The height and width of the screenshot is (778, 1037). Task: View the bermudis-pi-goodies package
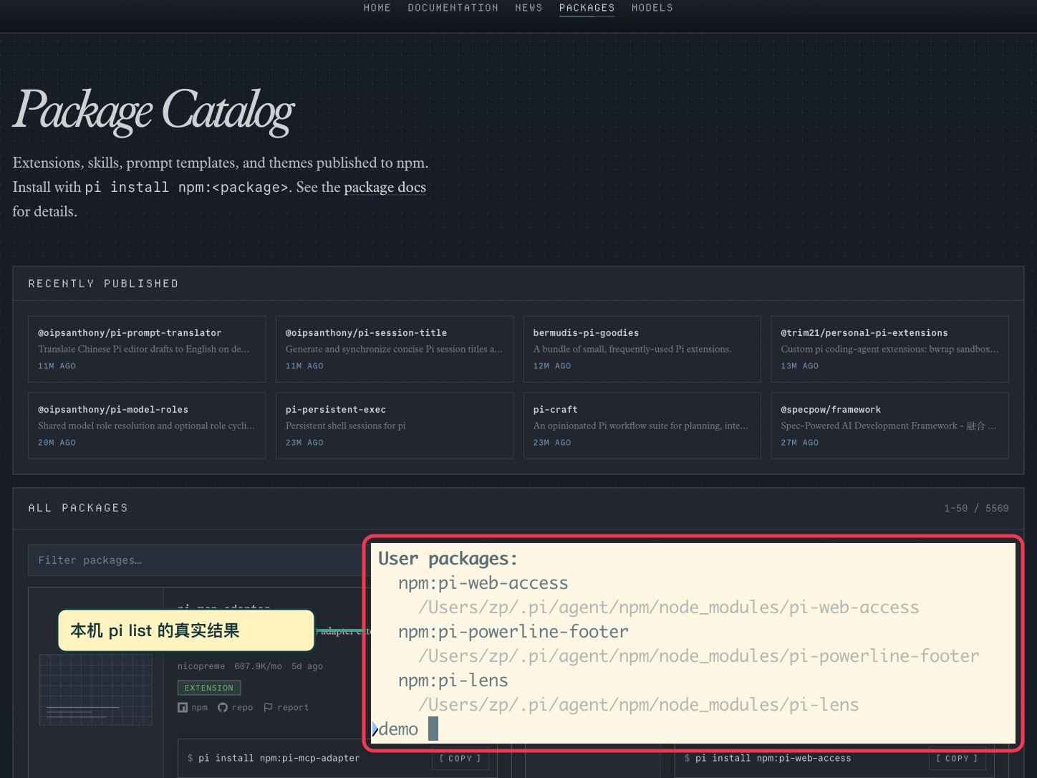point(642,349)
